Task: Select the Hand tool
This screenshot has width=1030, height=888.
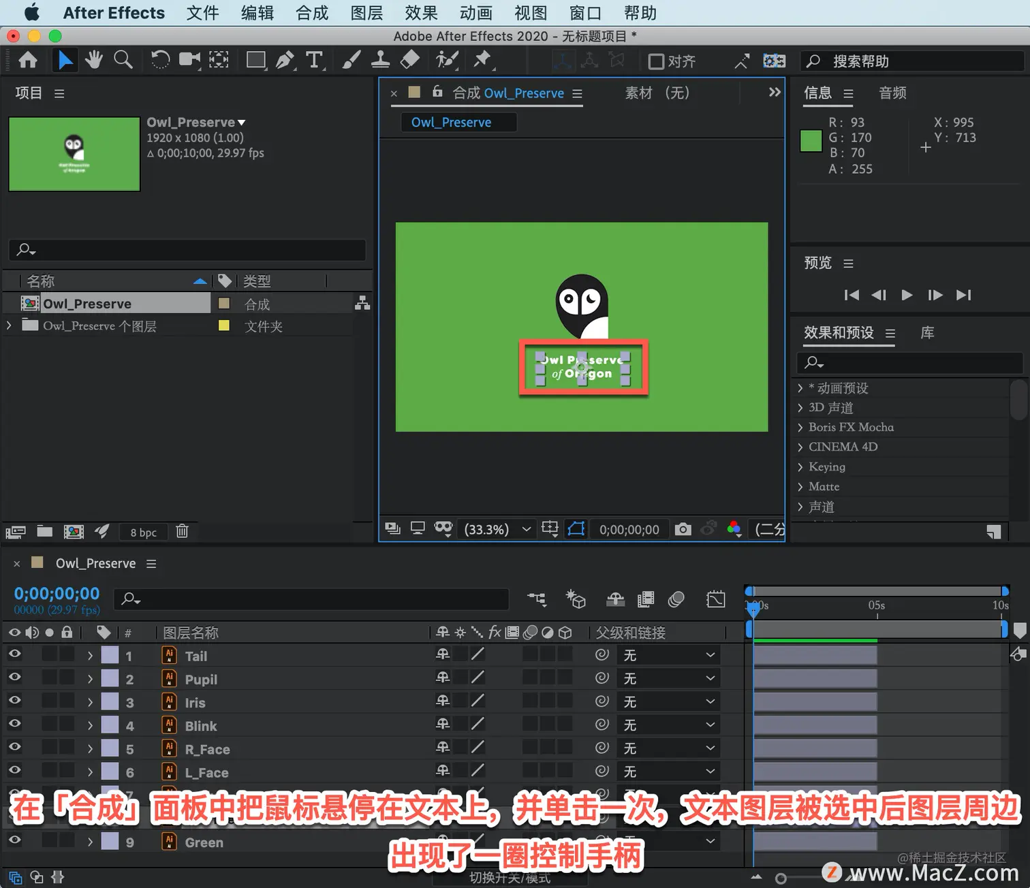Action: click(94, 61)
